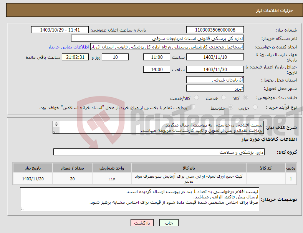Click the resize grip of شرح کلی نیاز box

pos(55,131)
